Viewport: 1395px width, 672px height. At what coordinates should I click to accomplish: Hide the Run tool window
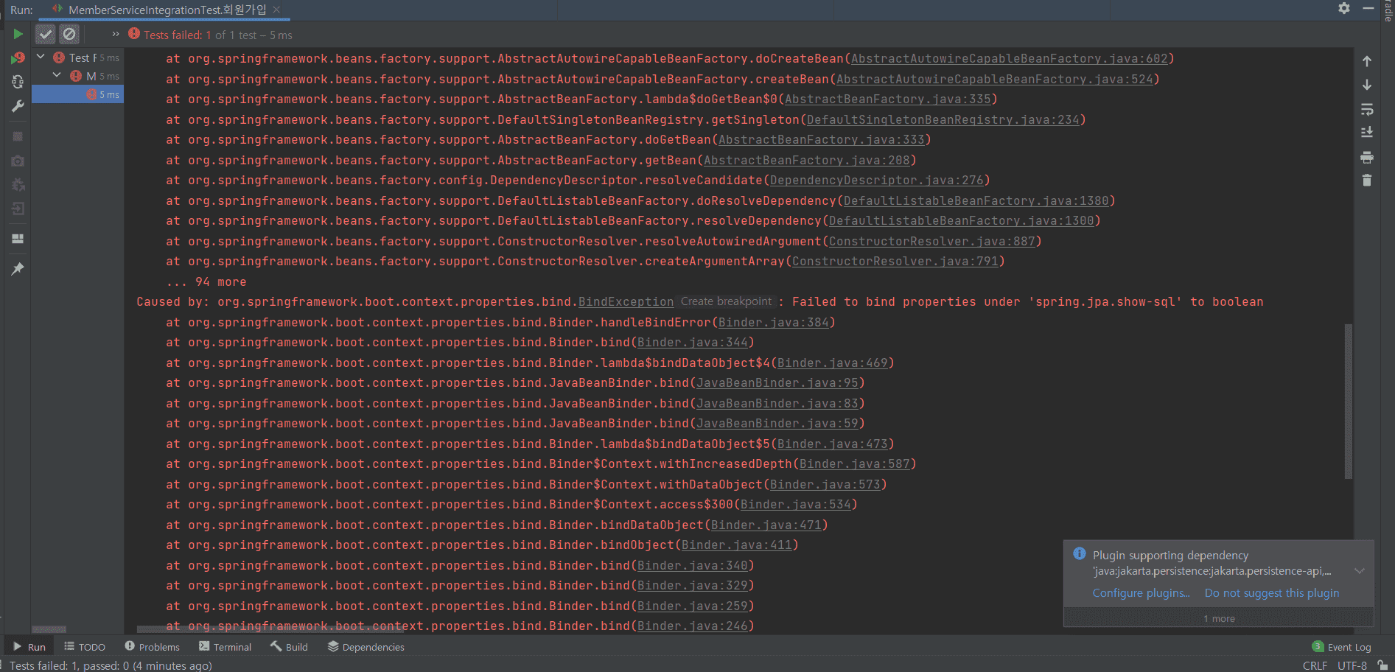click(x=1368, y=8)
